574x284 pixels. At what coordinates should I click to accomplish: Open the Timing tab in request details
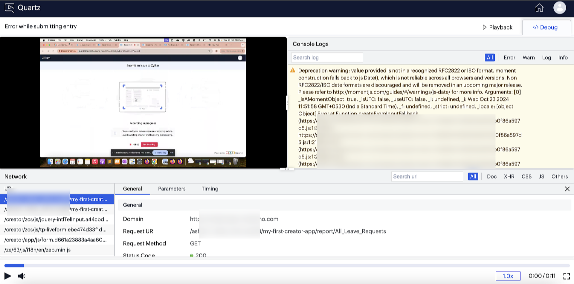(x=210, y=189)
